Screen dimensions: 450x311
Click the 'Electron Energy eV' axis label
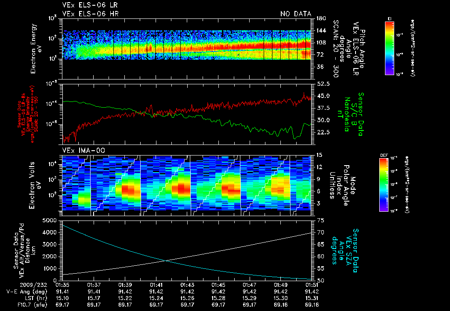(x=36, y=48)
